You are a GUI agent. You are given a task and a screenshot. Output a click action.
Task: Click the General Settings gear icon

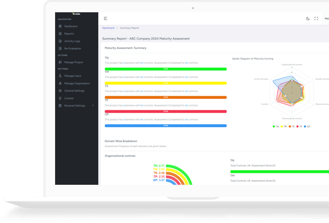[x=60, y=91]
